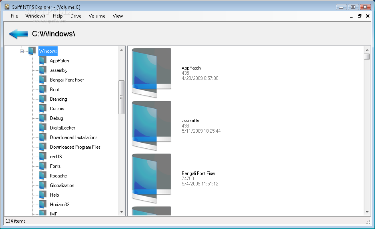The image size is (375, 229).
Task: Select Globalization in the folder tree
Action: [x=62, y=185]
